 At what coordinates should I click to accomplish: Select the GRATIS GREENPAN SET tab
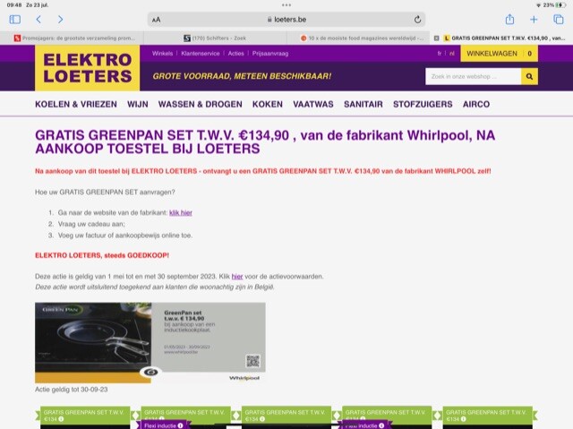click(504, 38)
